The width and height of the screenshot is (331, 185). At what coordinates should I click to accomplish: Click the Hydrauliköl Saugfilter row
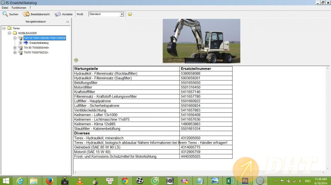click(153, 78)
